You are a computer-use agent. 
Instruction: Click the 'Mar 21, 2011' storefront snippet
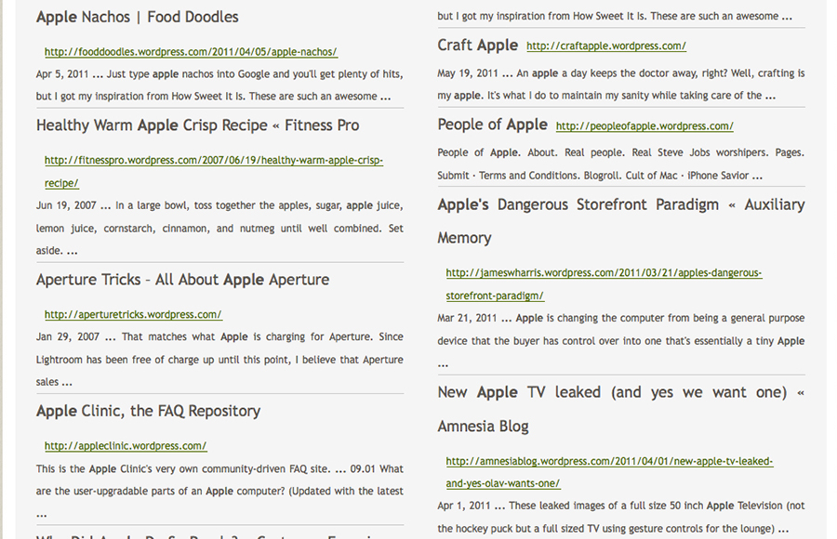(621, 340)
